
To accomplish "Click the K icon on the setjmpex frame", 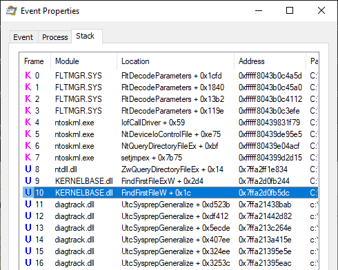I will pos(28,157).
